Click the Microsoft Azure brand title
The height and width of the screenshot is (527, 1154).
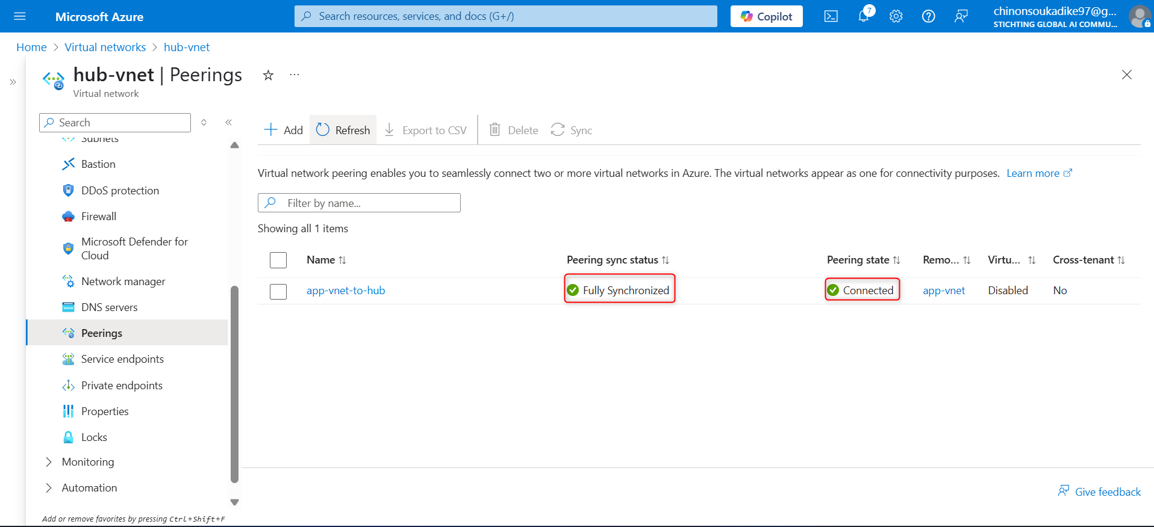(x=99, y=17)
